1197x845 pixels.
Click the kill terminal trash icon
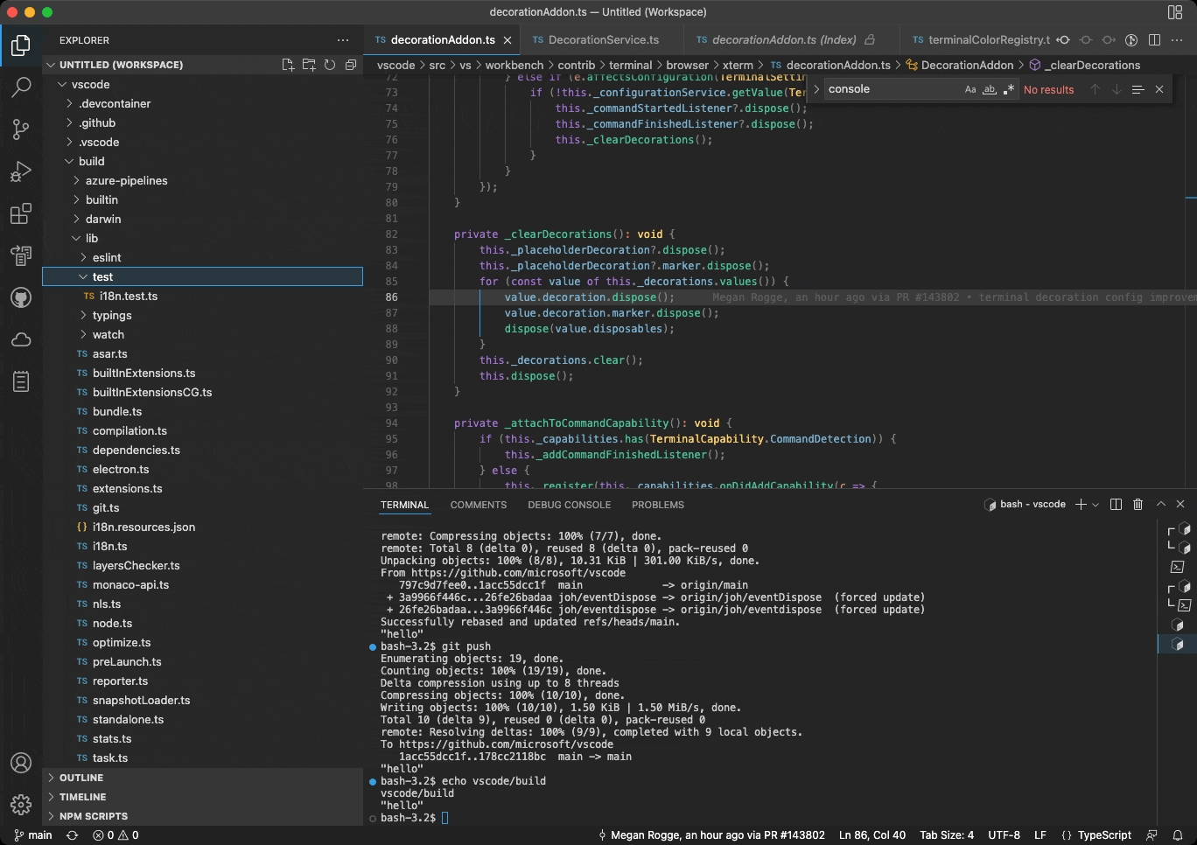tap(1137, 505)
